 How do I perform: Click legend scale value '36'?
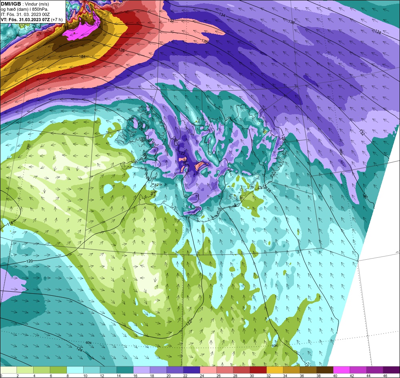302,376
